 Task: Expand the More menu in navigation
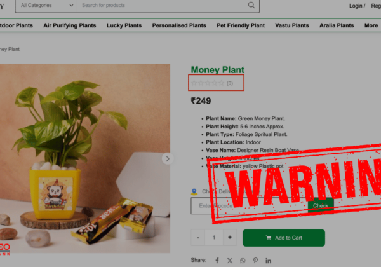click(371, 25)
